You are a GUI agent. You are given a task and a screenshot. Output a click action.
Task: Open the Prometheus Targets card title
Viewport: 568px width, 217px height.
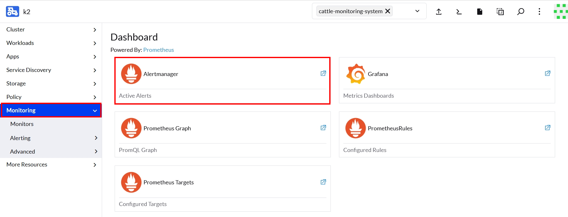point(169,182)
